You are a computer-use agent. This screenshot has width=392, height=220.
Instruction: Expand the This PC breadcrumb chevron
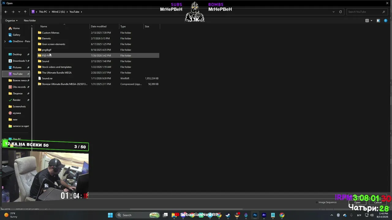point(49,12)
